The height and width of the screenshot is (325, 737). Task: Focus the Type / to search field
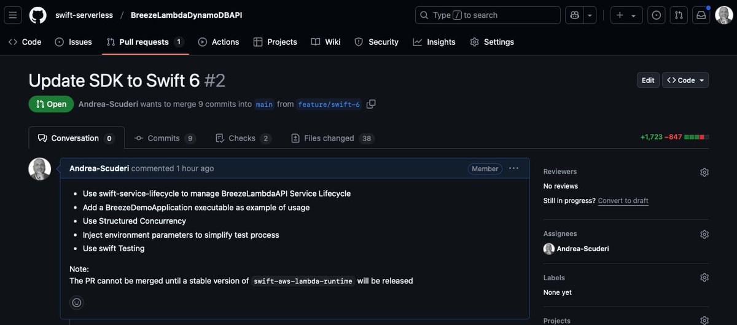coord(488,15)
